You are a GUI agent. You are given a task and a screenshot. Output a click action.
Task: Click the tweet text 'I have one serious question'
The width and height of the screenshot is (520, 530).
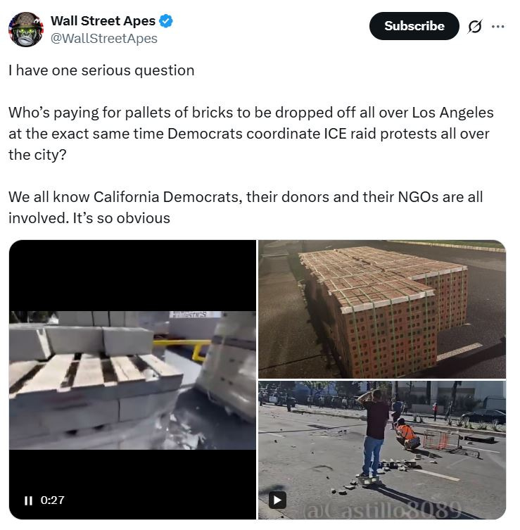[x=101, y=70]
